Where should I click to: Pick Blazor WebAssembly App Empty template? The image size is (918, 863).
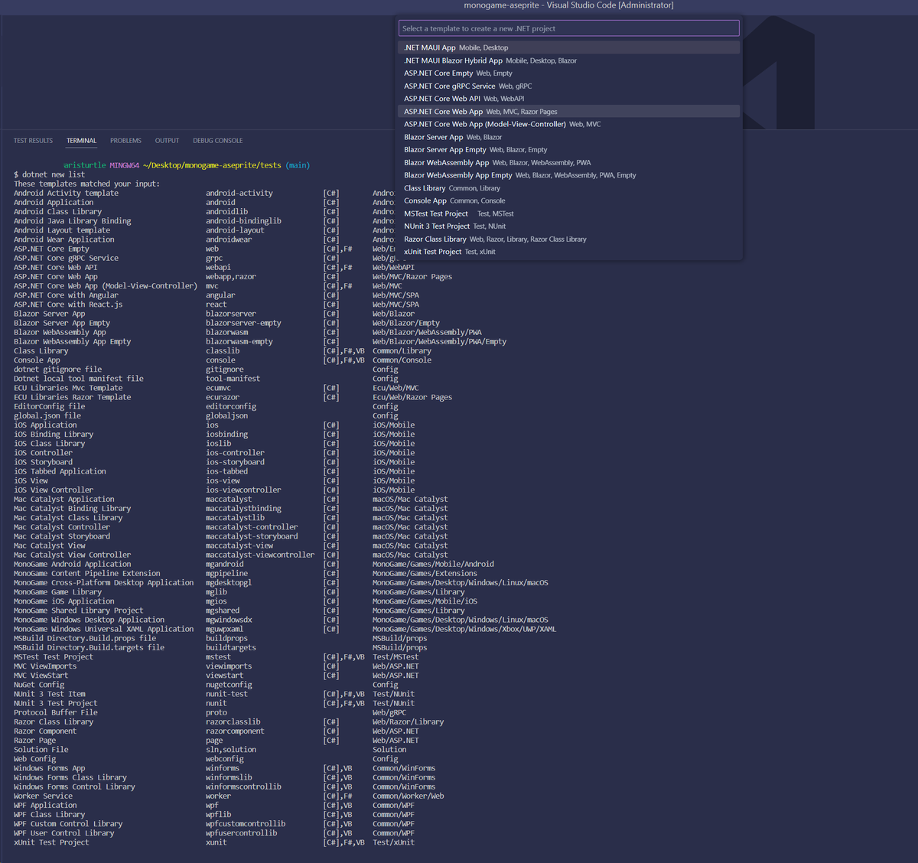[x=569, y=175]
